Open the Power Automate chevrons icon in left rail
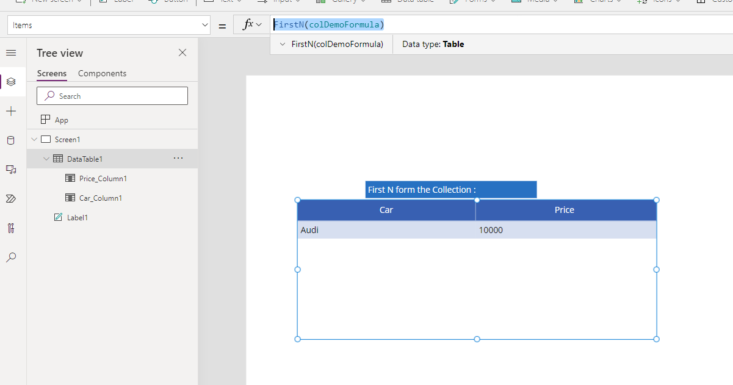 (x=11, y=199)
